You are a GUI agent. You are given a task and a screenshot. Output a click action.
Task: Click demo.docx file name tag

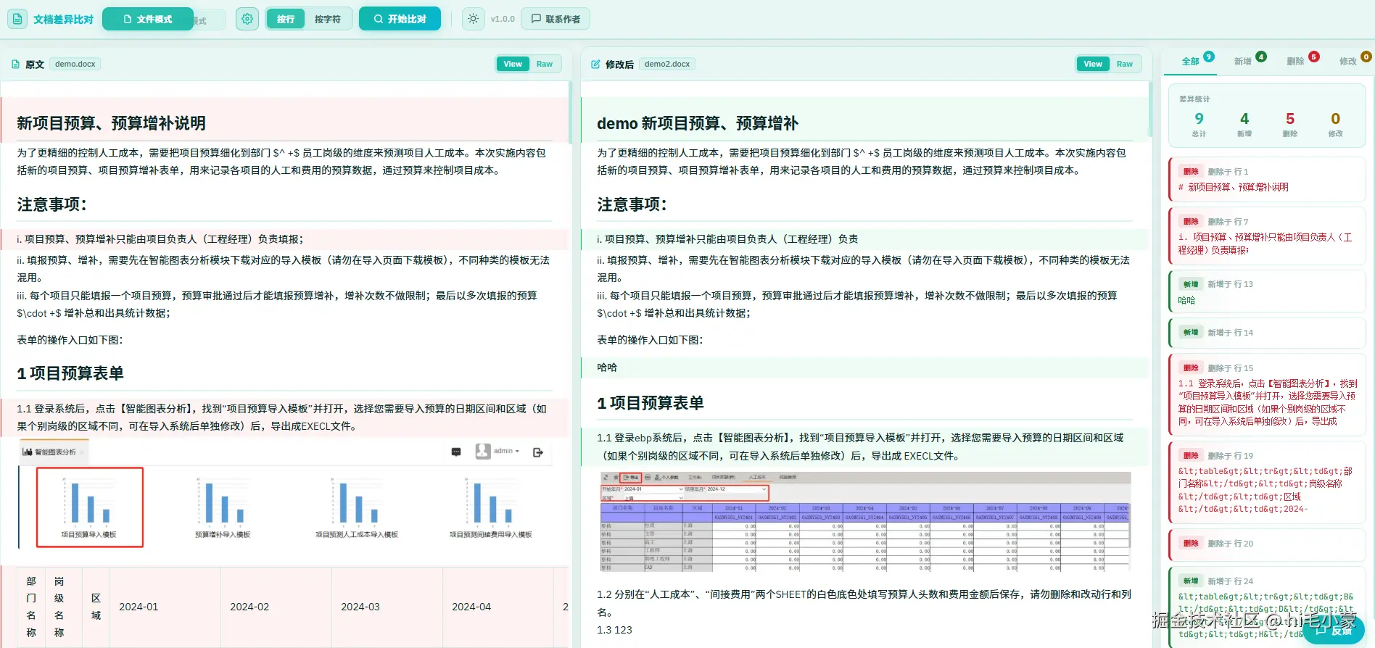point(75,64)
